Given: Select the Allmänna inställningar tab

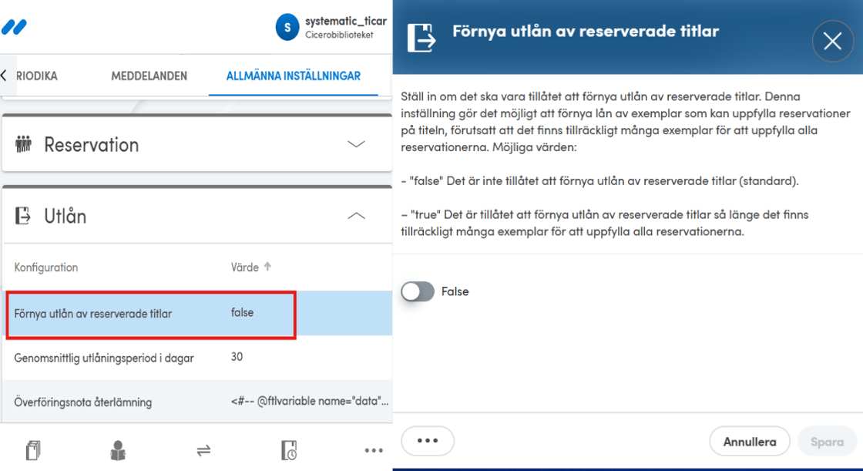Looking at the screenshot, I should click(x=294, y=76).
